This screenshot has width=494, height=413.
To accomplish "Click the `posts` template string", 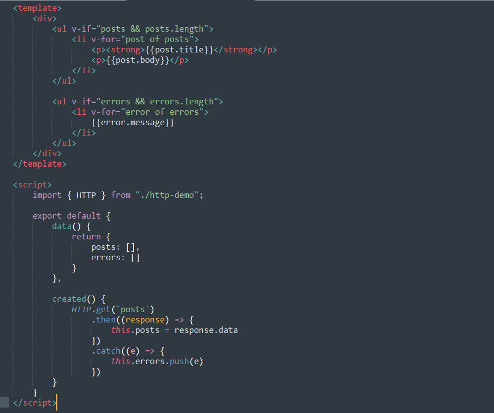I will tap(133, 310).
